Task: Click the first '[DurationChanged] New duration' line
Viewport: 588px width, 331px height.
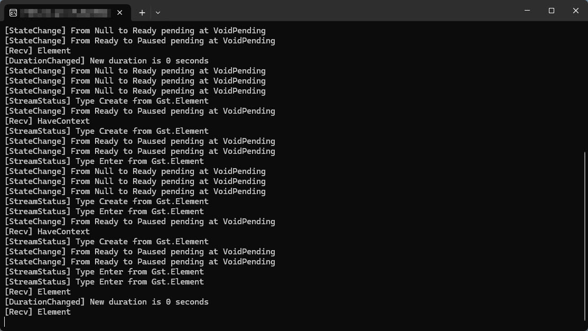Action: click(x=106, y=61)
